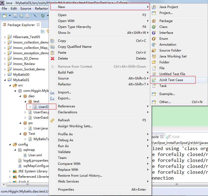Screen dimensions: 208x196
Task: Click the Enum icon in New submenu
Action: point(154,39)
